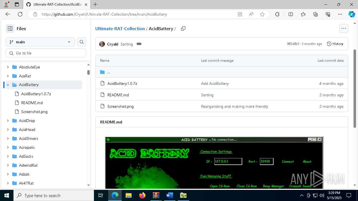The height and width of the screenshot is (201, 358).
Task: Open 'Reorganizing and making more friendly' commit
Action: (235, 106)
